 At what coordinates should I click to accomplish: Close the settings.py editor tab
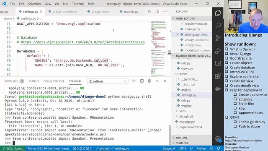[41, 12]
